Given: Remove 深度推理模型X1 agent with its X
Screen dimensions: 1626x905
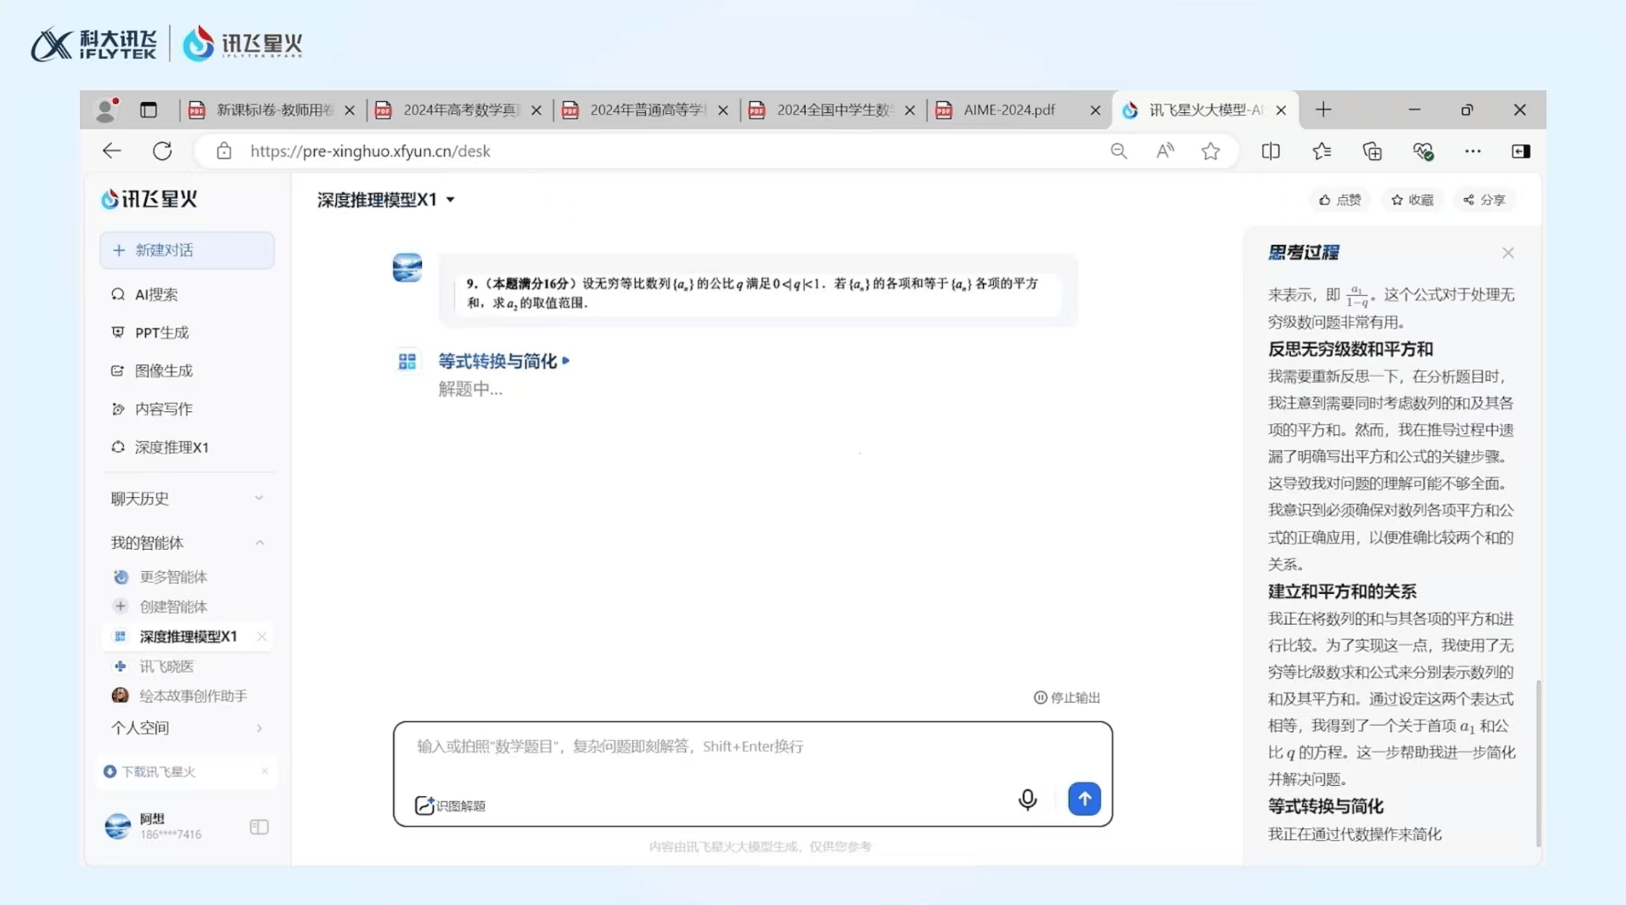Looking at the screenshot, I should click(x=262, y=636).
